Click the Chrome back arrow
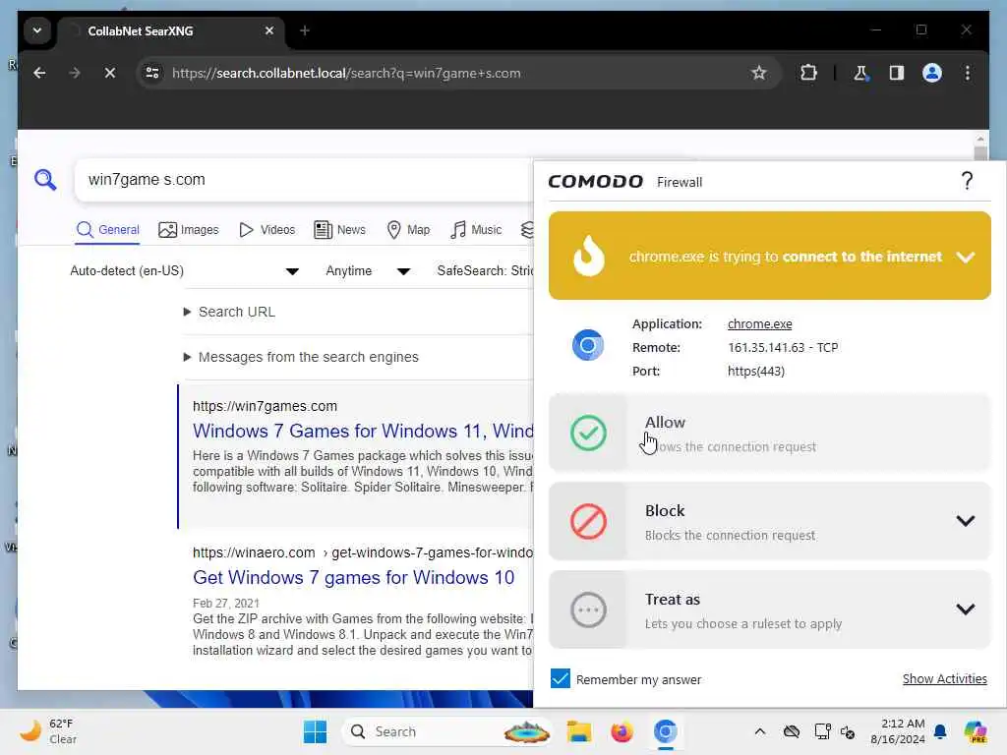This screenshot has width=1007, height=755. coord(39,73)
